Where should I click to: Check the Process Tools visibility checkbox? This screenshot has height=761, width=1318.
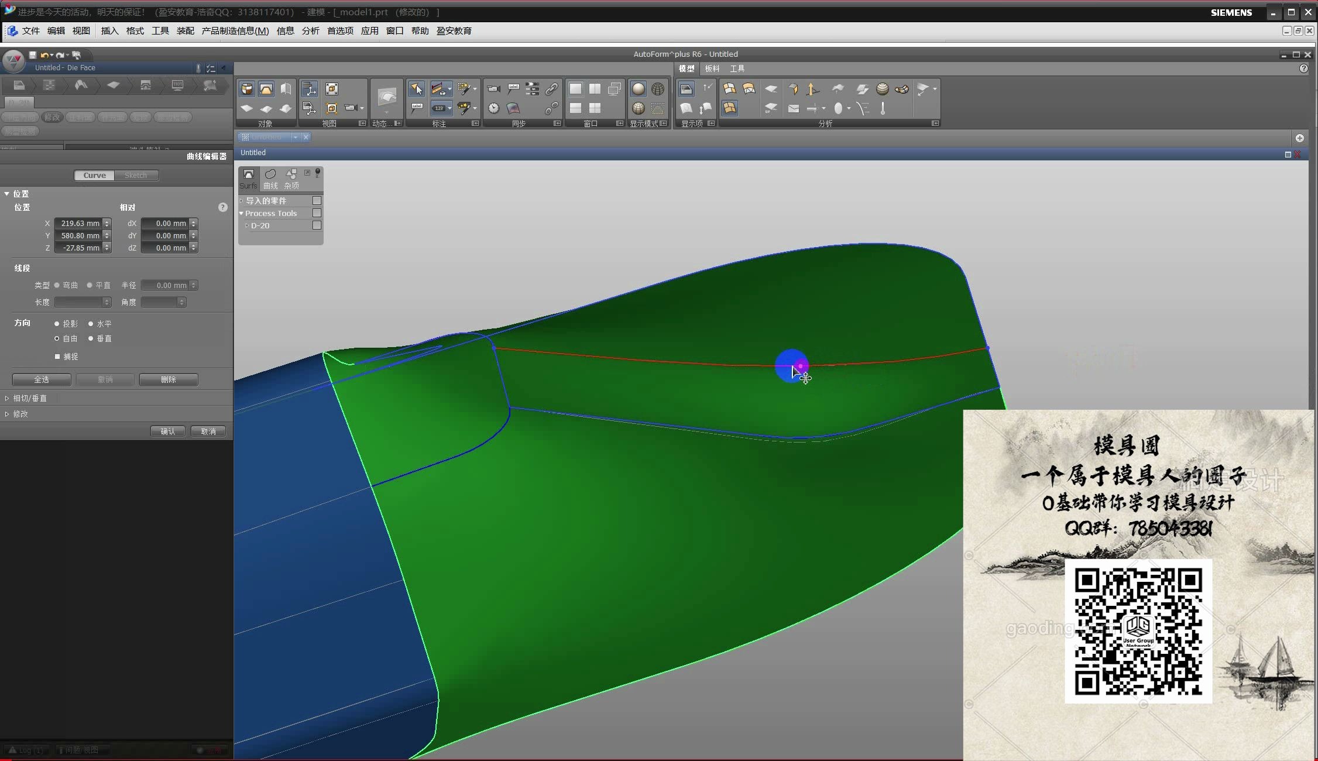(317, 213)
